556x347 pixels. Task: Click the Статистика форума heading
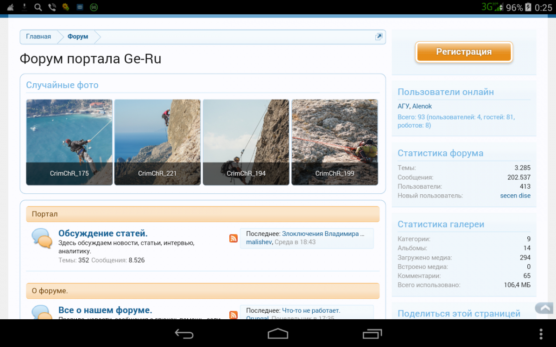(440, 153)
